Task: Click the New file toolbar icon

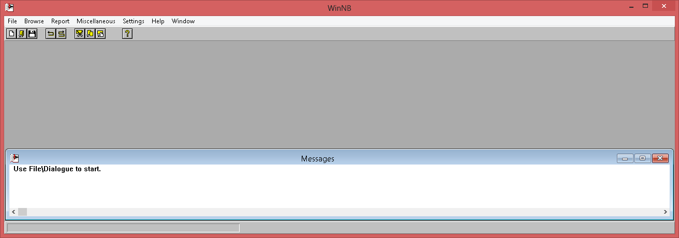Action: pyautogui.click(x=11, y=34)
